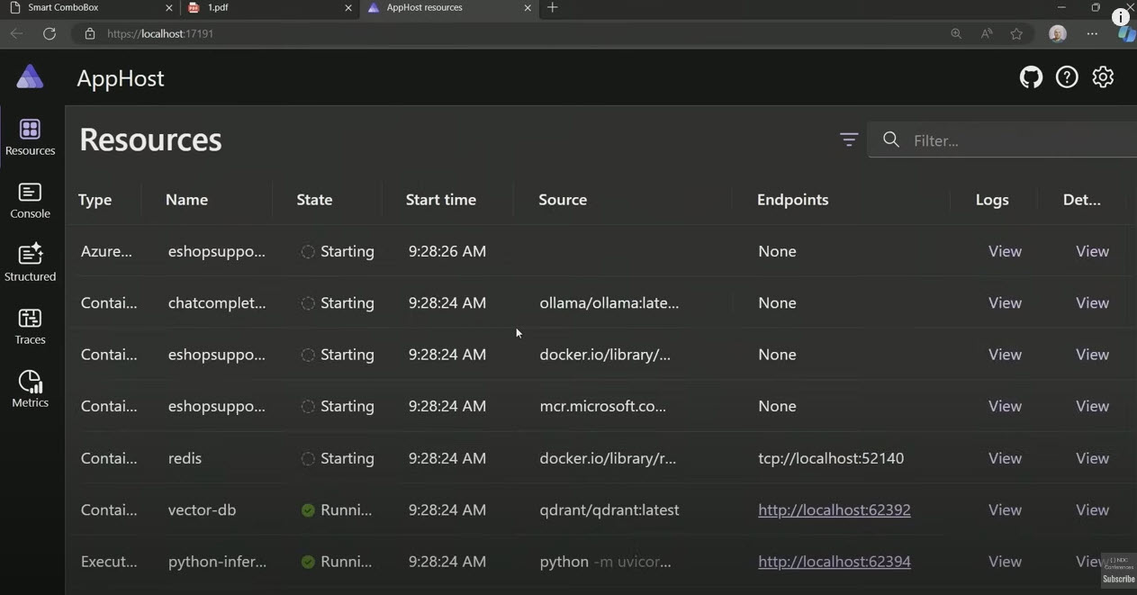The width and height of the screenshot is (1137, 595).
Task: Click the address bar URL
Action: point(160,33)
